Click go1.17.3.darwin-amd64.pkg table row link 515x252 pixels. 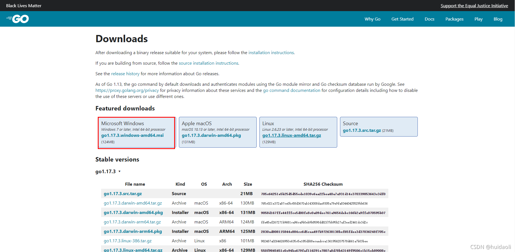[133, 212]
